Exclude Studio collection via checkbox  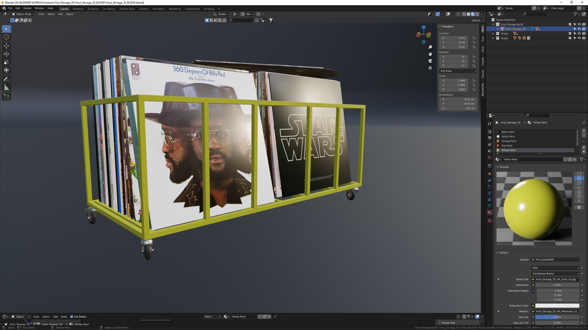click(x=570, y=38)
